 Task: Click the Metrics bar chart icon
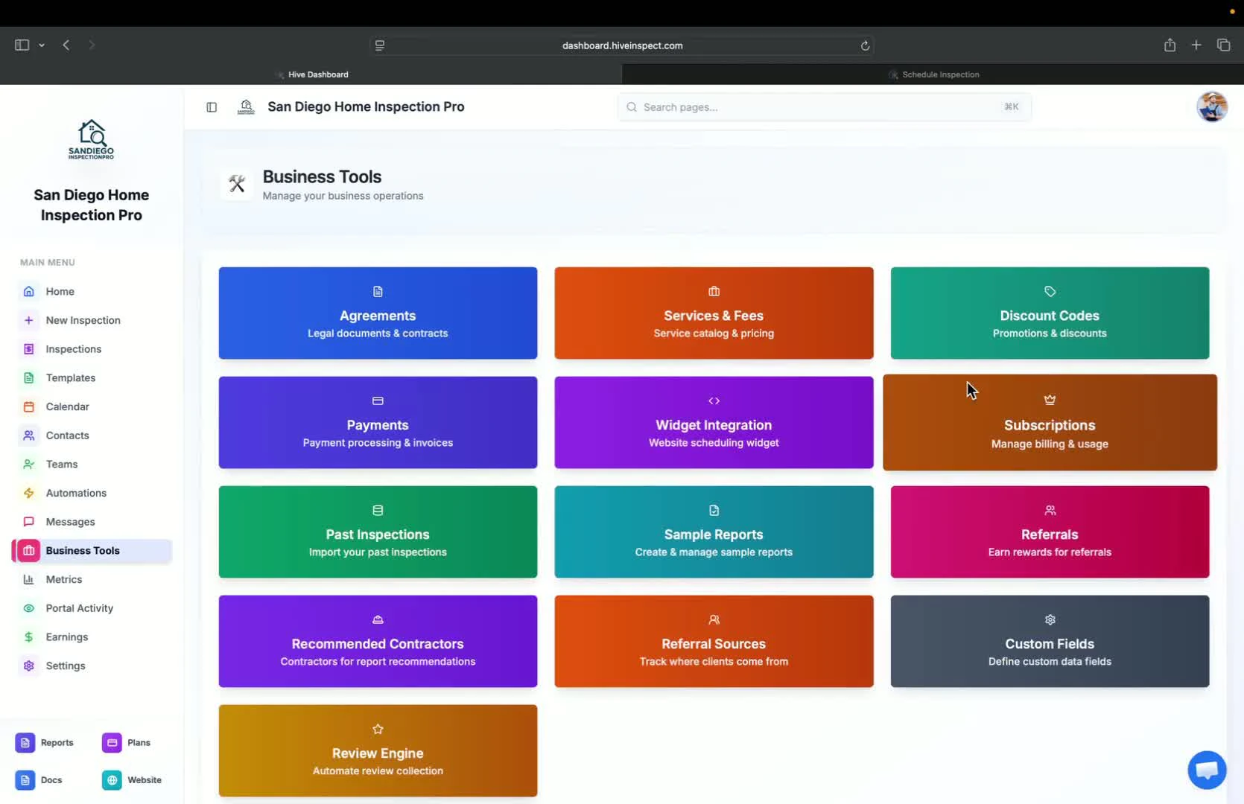coord(28,579)
